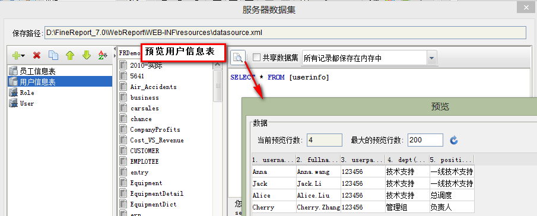Sort datasets alphabetically A-Z icon
The image size is (537, 216).
pos(103,55)
